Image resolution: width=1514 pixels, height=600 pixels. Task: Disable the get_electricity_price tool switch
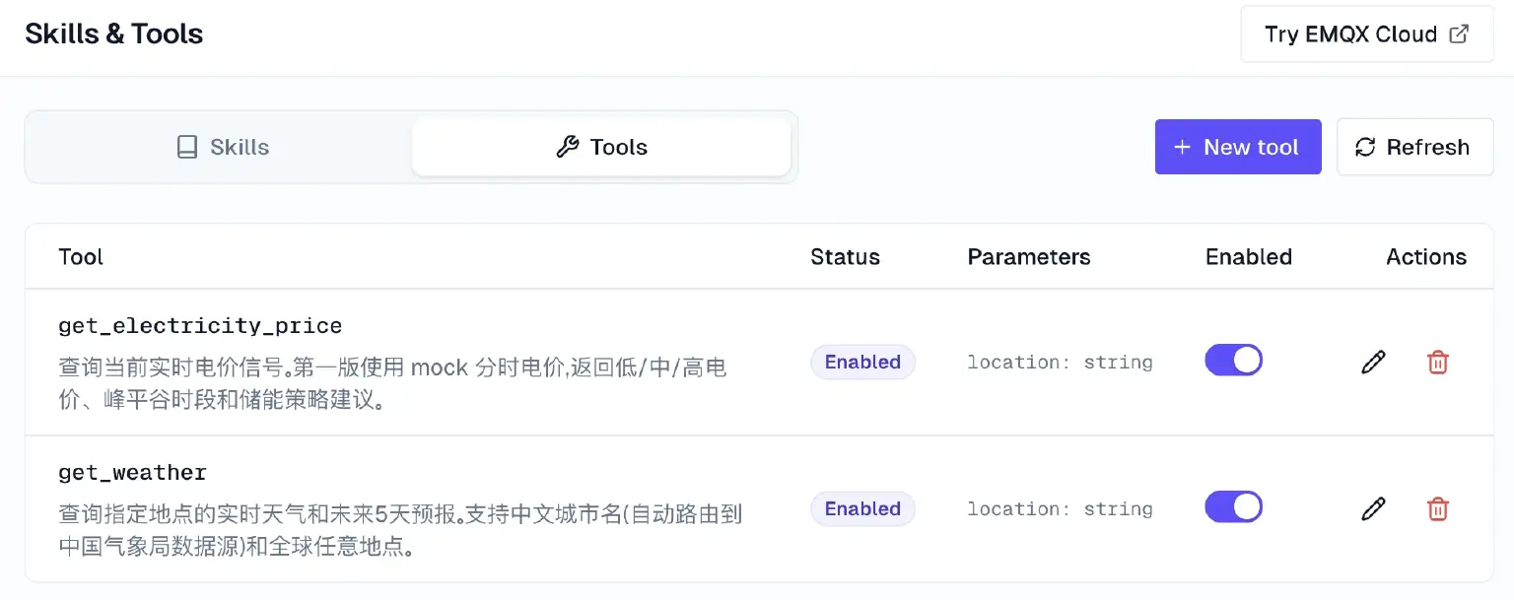(x=1233, y=361)
